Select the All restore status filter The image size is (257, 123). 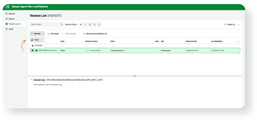81,24
